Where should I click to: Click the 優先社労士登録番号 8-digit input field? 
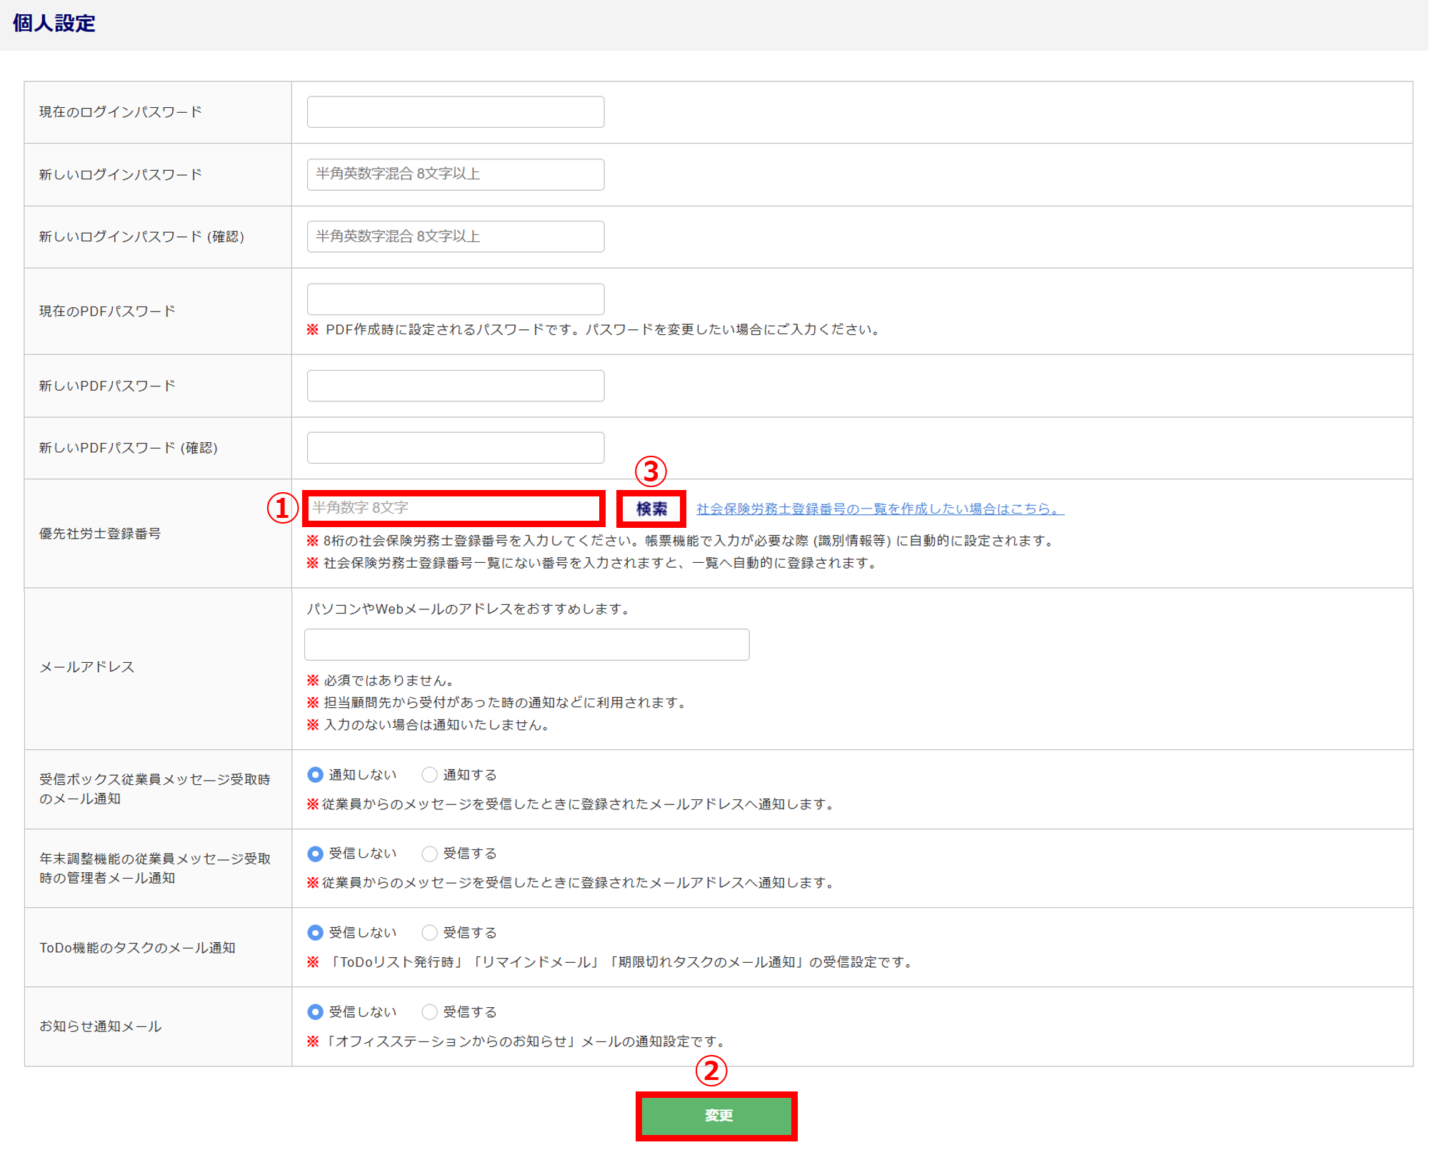(454, 508)
